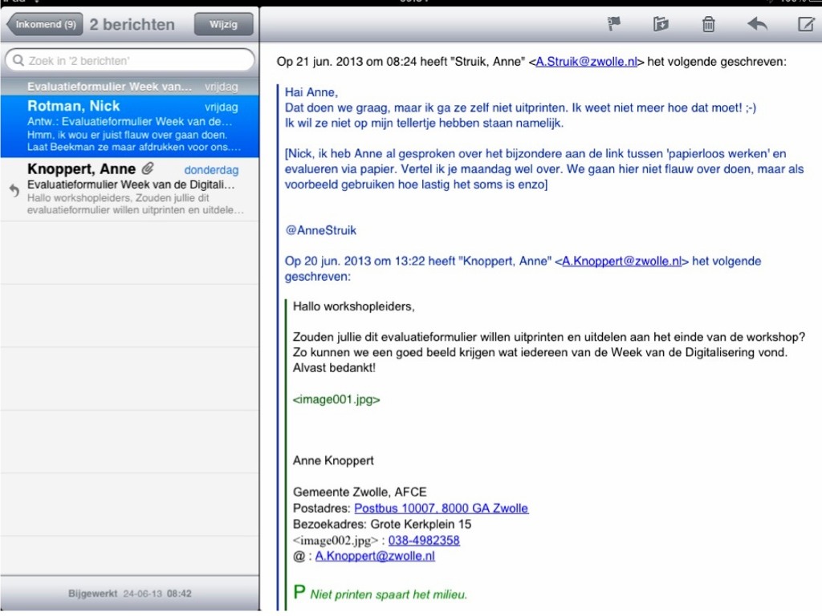The image size is (822, 616).
Task: Open the Rotman, Nick message
Action: point(130,127)
